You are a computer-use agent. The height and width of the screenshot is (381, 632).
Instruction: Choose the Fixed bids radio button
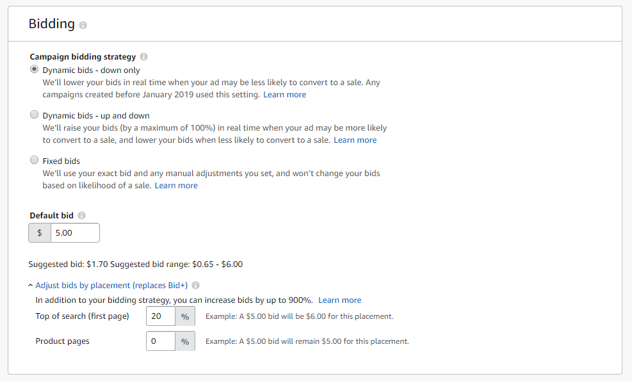coord(35,161)
